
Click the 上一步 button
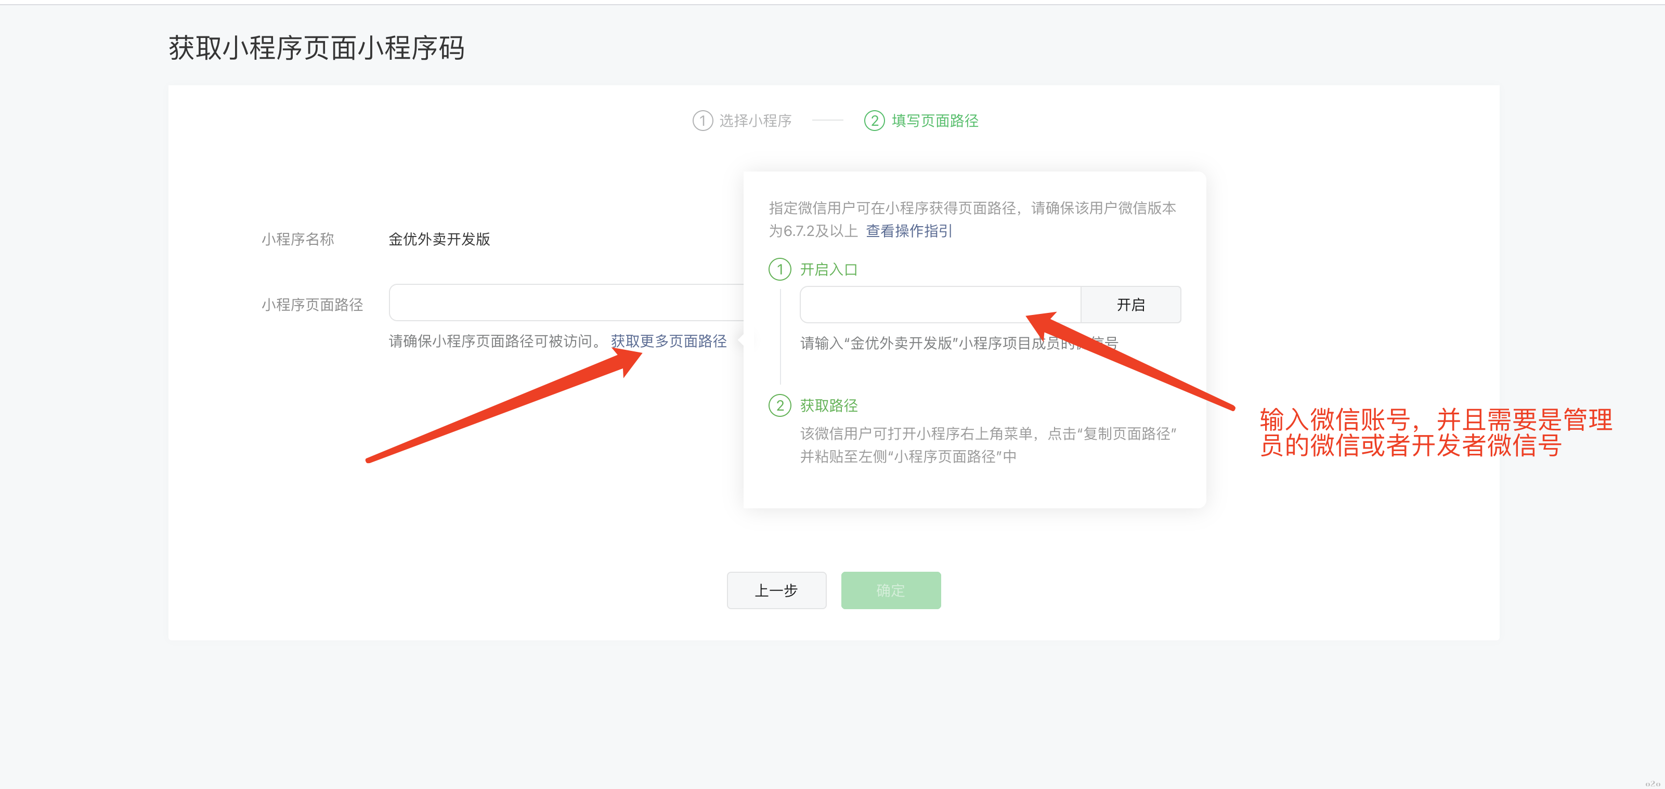coord(776,590)
